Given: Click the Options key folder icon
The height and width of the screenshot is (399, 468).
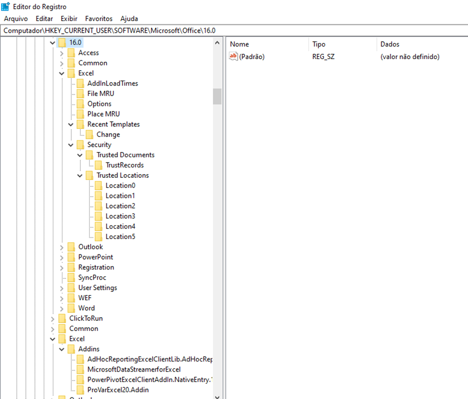Looking at the screenshot, I should point(80,104).
